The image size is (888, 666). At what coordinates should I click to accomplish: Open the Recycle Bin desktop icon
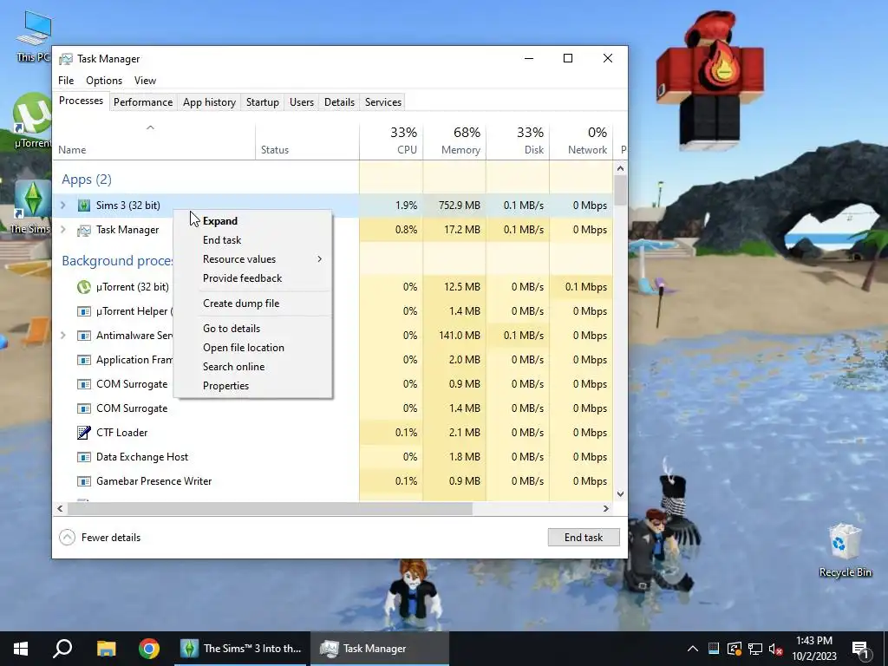coord(845,551)
